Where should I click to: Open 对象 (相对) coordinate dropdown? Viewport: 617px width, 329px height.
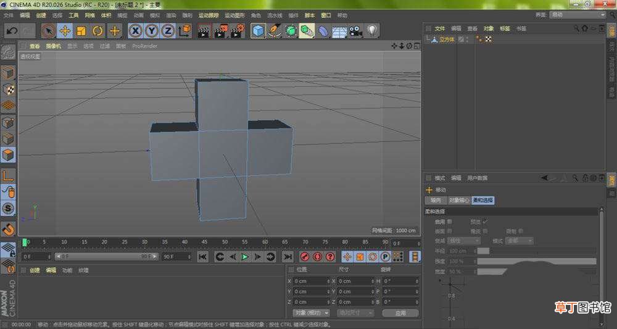[x=311, y=313]
